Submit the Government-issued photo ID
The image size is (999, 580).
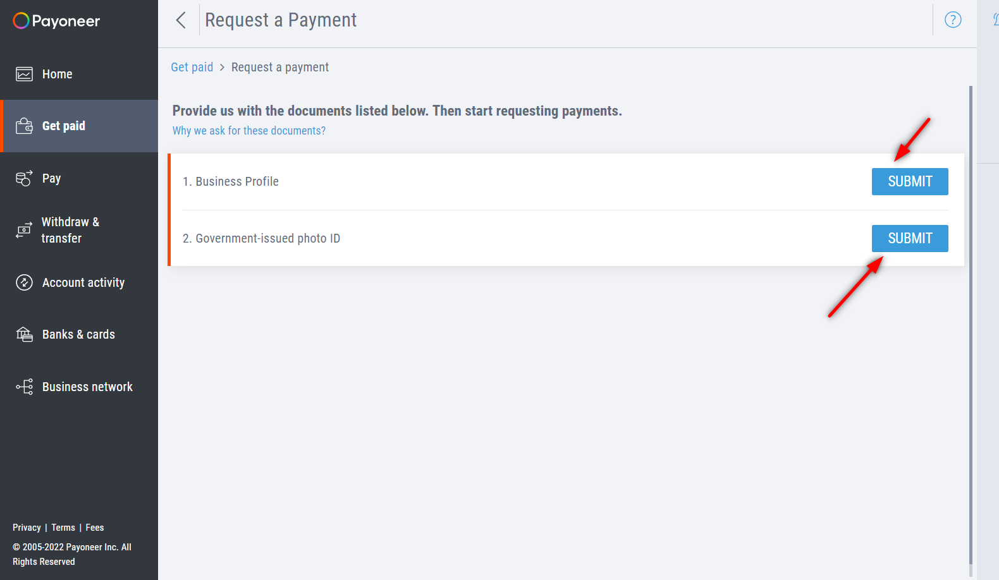(x=910, y=238)
